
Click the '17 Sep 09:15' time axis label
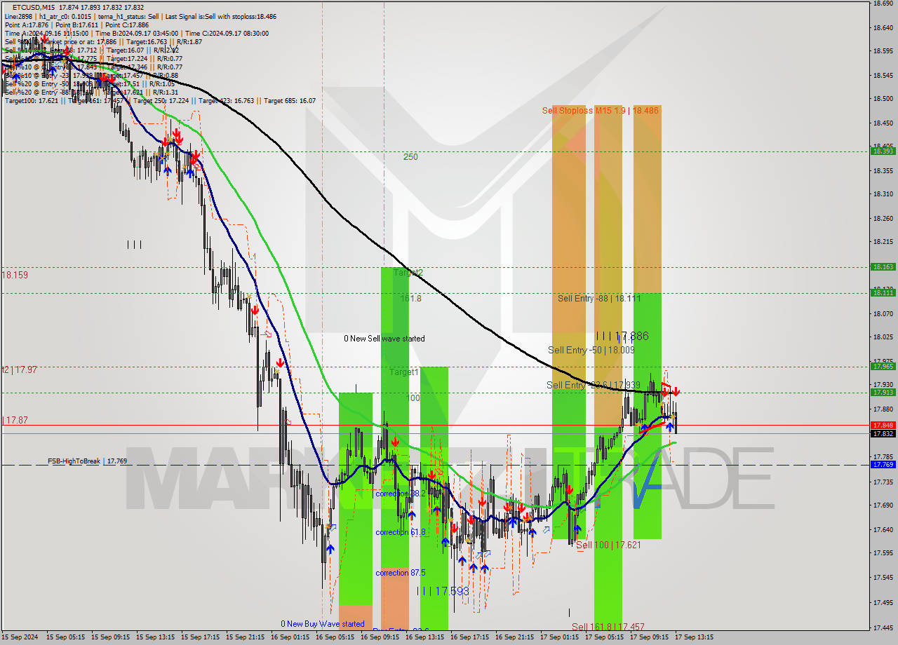coord(650,637)
